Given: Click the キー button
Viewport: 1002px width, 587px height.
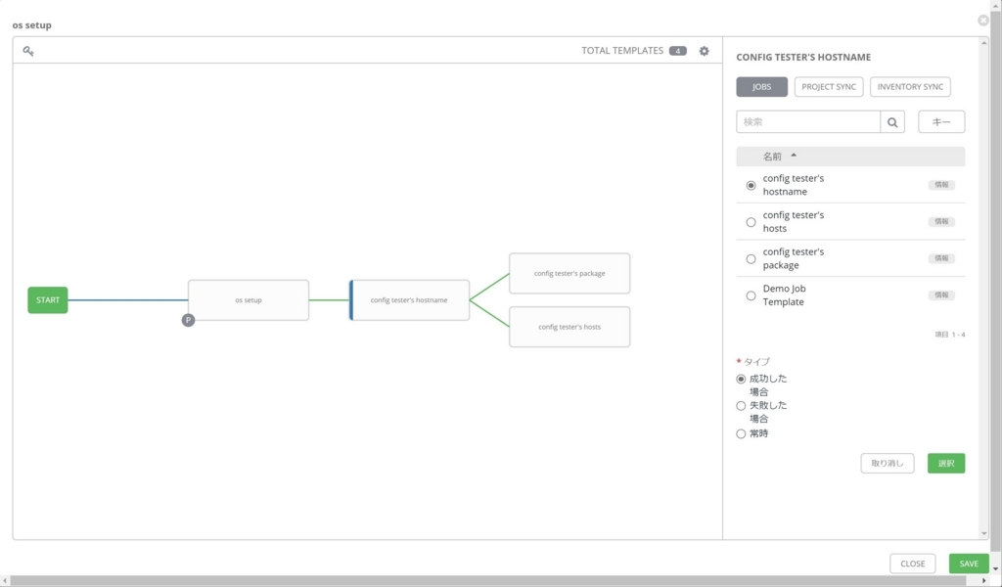Looking at the screenshot, I should [x=941, y=122].
